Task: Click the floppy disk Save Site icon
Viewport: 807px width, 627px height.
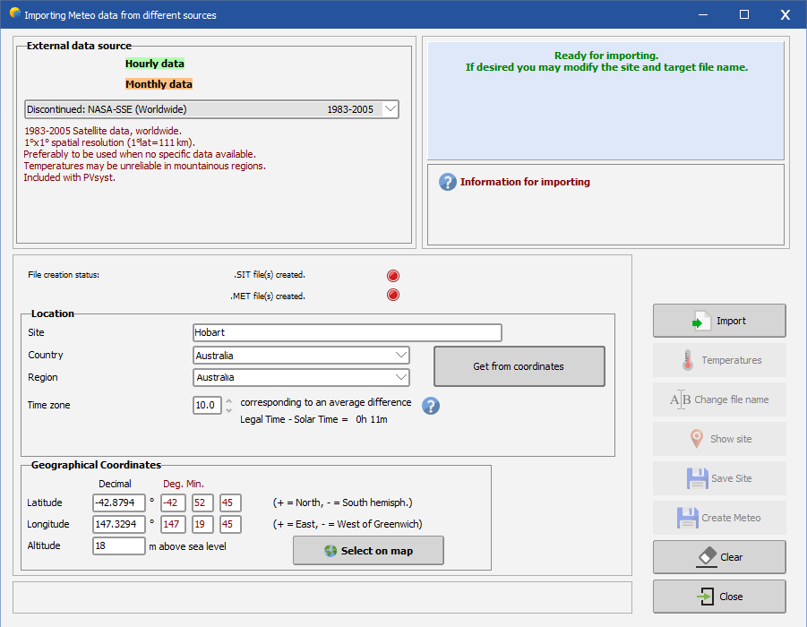Action: [x=697, y=478]
